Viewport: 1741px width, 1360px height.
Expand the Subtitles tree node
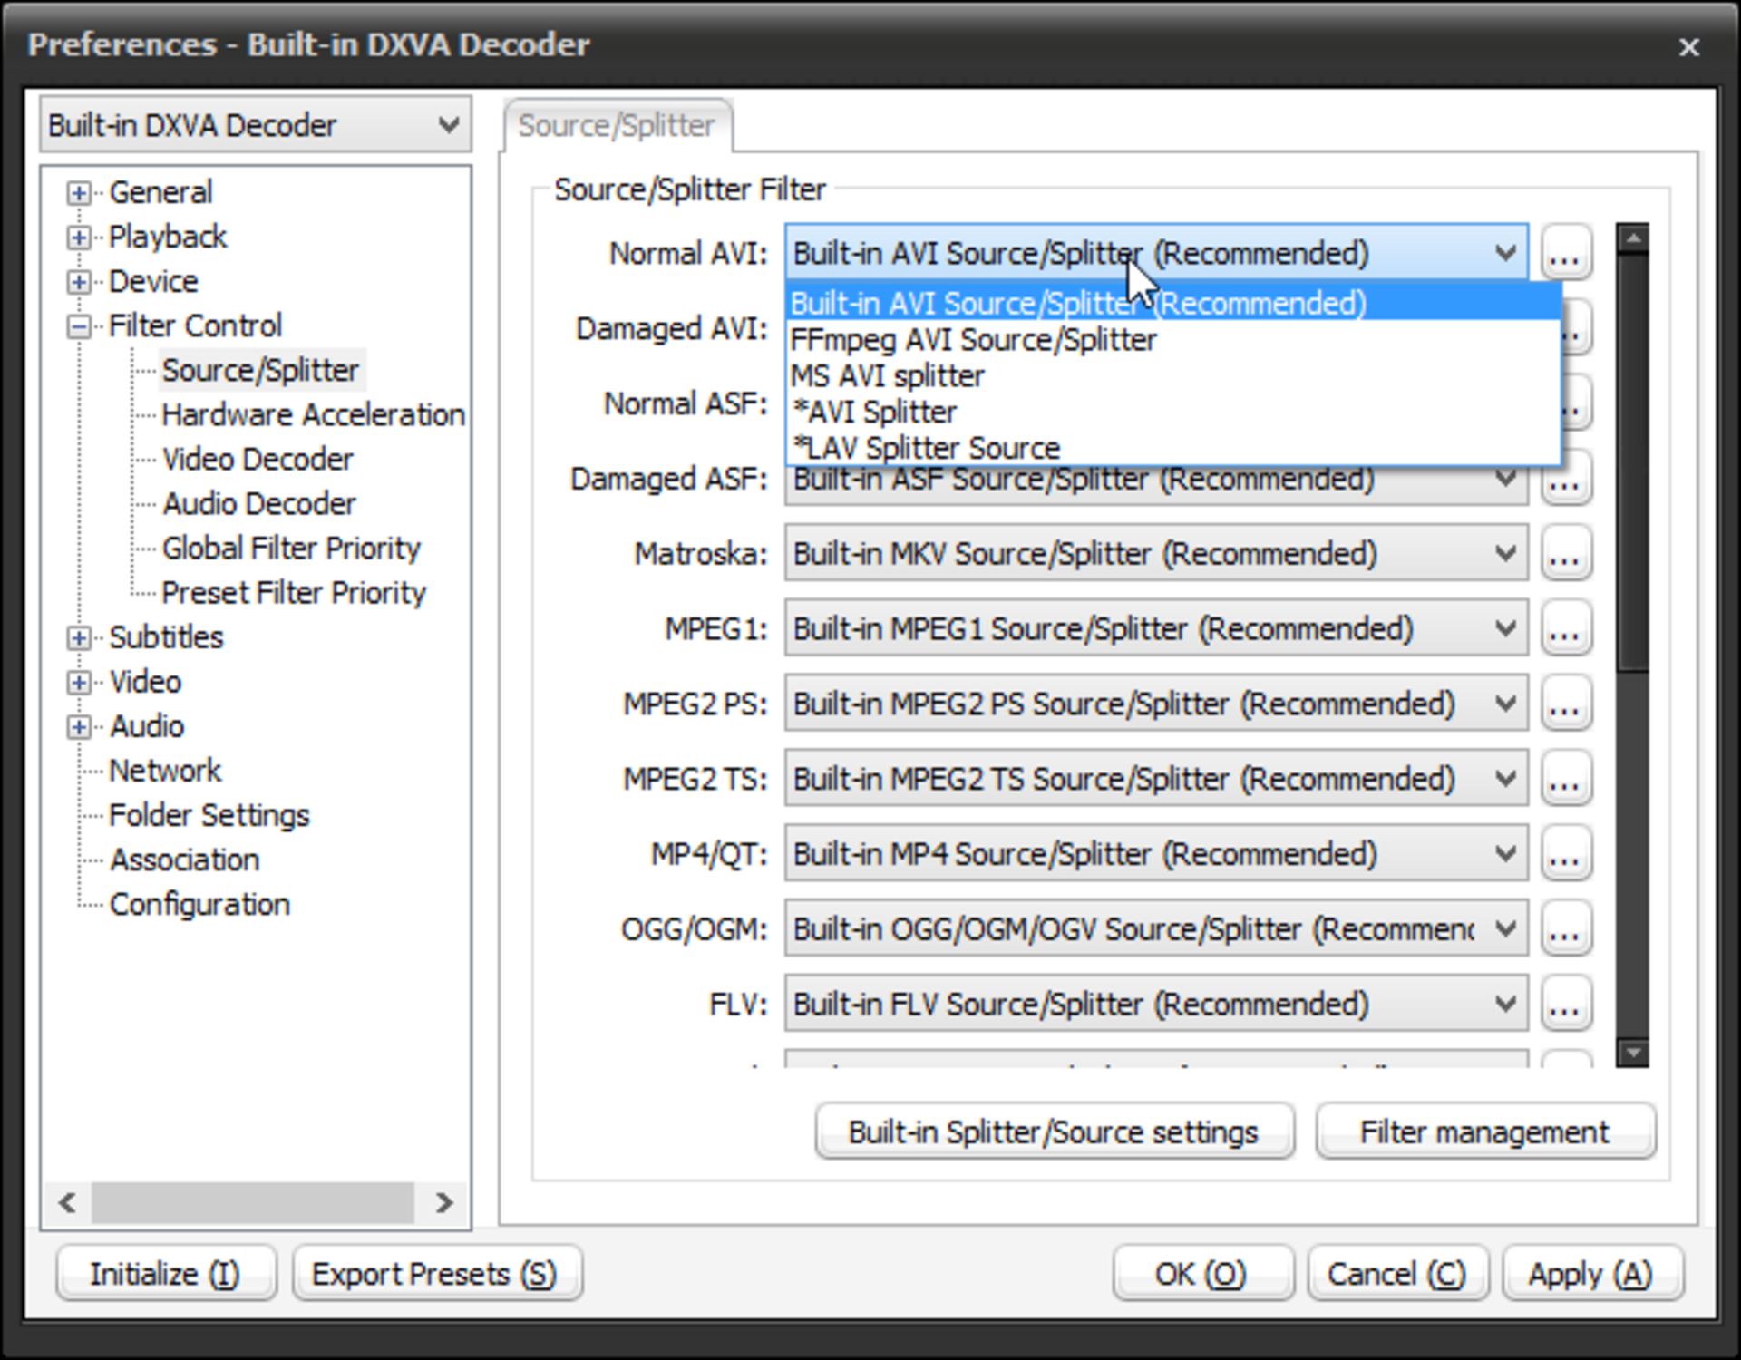[79, 637]
